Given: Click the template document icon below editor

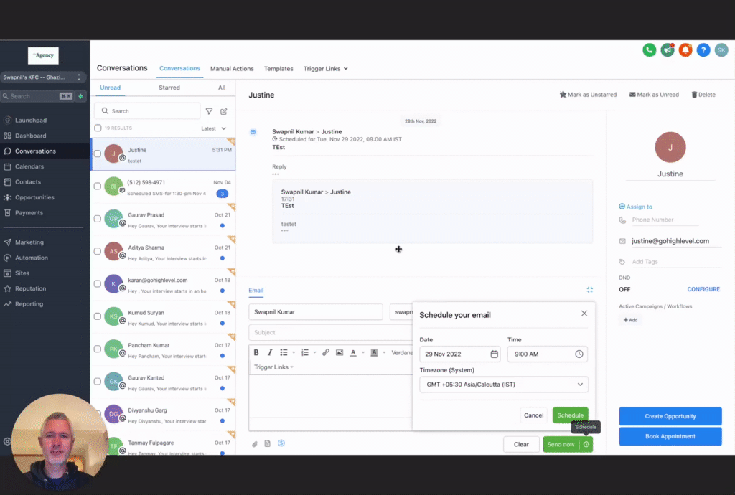Looking at the screenshot, I should (267, 443).
